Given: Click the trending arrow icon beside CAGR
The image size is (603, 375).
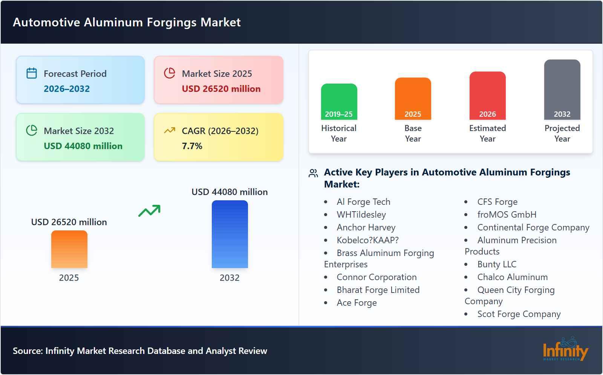Looking at the screenshot, I should point(170,130).
